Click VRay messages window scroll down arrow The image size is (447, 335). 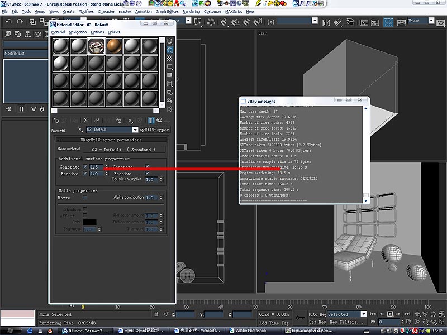coord(366,200)
